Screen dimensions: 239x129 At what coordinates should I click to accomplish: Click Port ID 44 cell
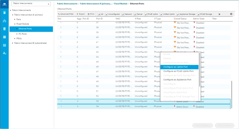pyautogui.click(x=98, y=57)
